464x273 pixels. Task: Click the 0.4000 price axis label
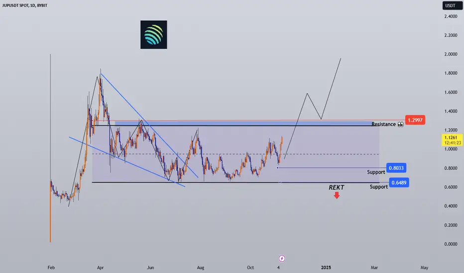tap(451, 206)
